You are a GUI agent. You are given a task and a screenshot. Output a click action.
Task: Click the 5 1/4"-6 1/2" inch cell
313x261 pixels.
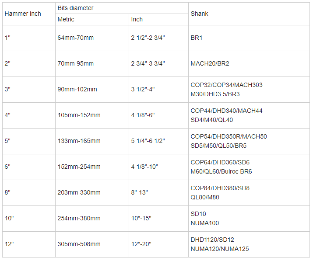pyautogui.click(x=159, y=141)
